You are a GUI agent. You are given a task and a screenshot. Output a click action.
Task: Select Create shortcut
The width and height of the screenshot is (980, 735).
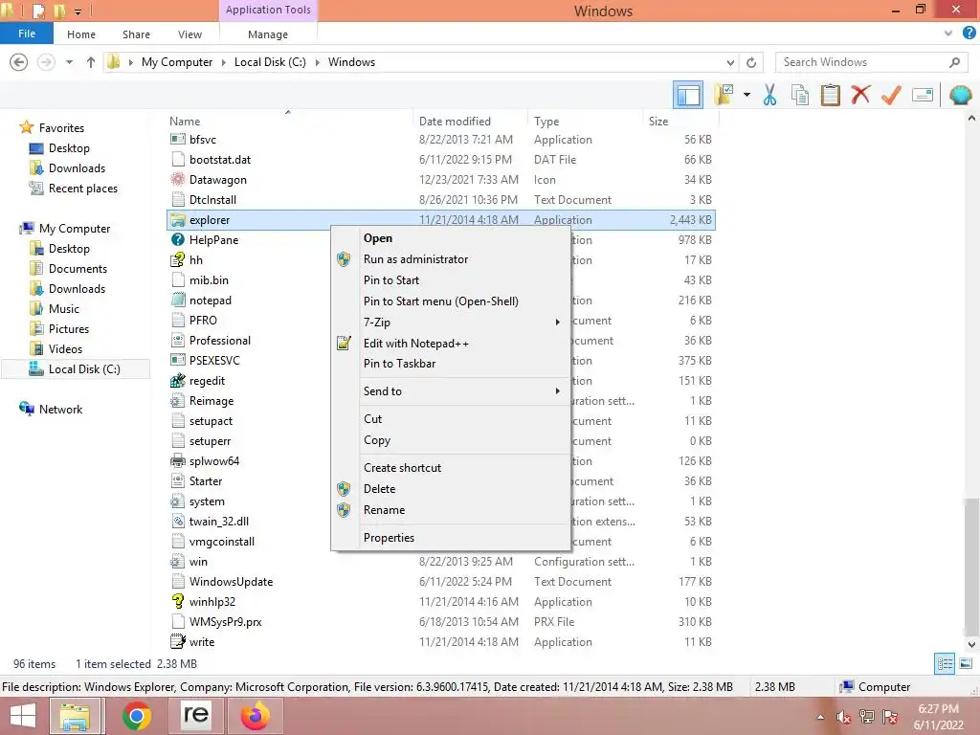click(402, 467)
